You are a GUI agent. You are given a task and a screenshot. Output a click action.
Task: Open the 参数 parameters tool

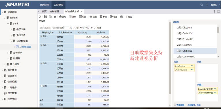[x=103, y=17]
